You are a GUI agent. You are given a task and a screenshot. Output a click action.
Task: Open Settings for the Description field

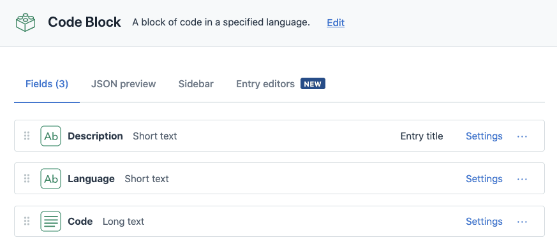tap(484, 136)
